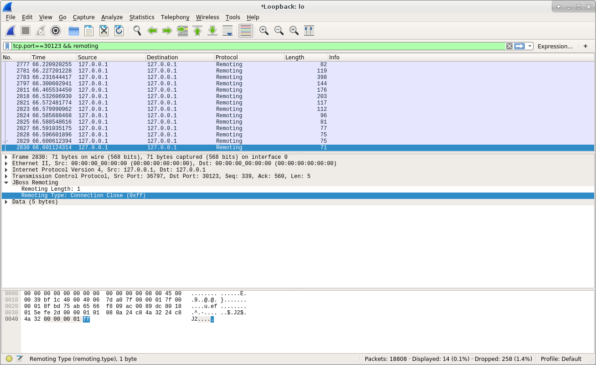Sort packets by No. column

coord(16,57)
